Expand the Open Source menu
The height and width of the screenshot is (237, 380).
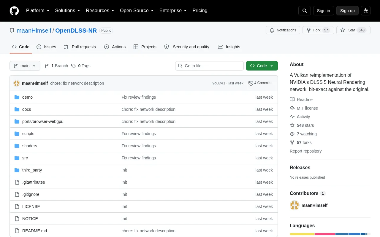(137, 11)
